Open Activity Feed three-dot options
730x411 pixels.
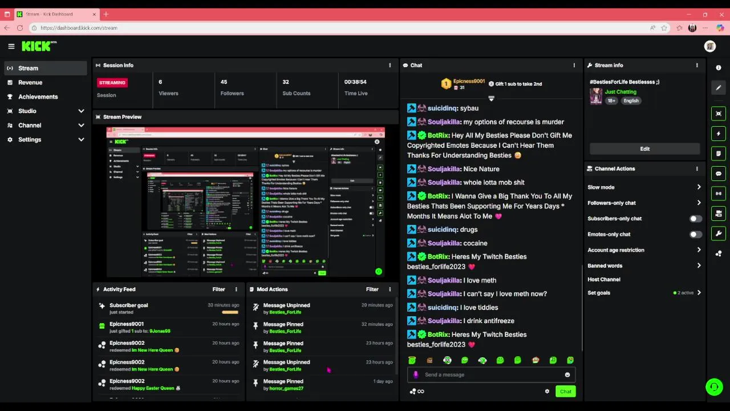coord(236,289)
